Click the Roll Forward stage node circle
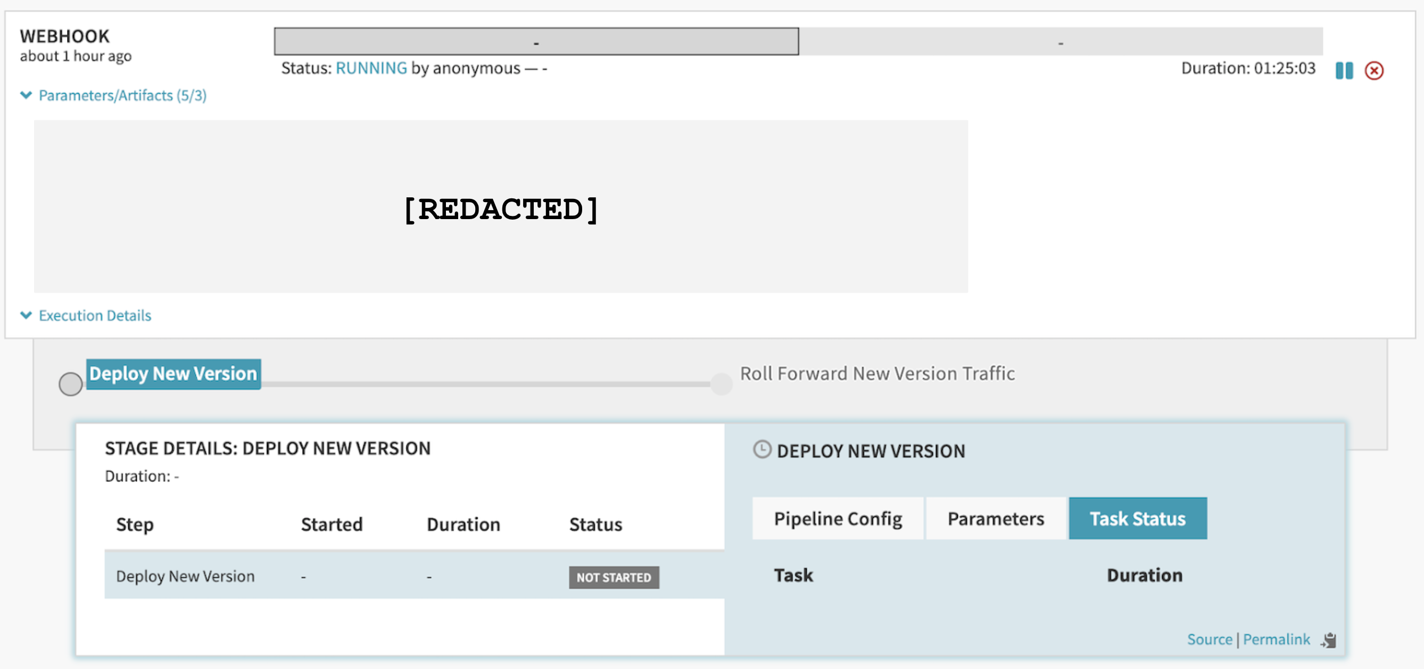 coord(722,383)
